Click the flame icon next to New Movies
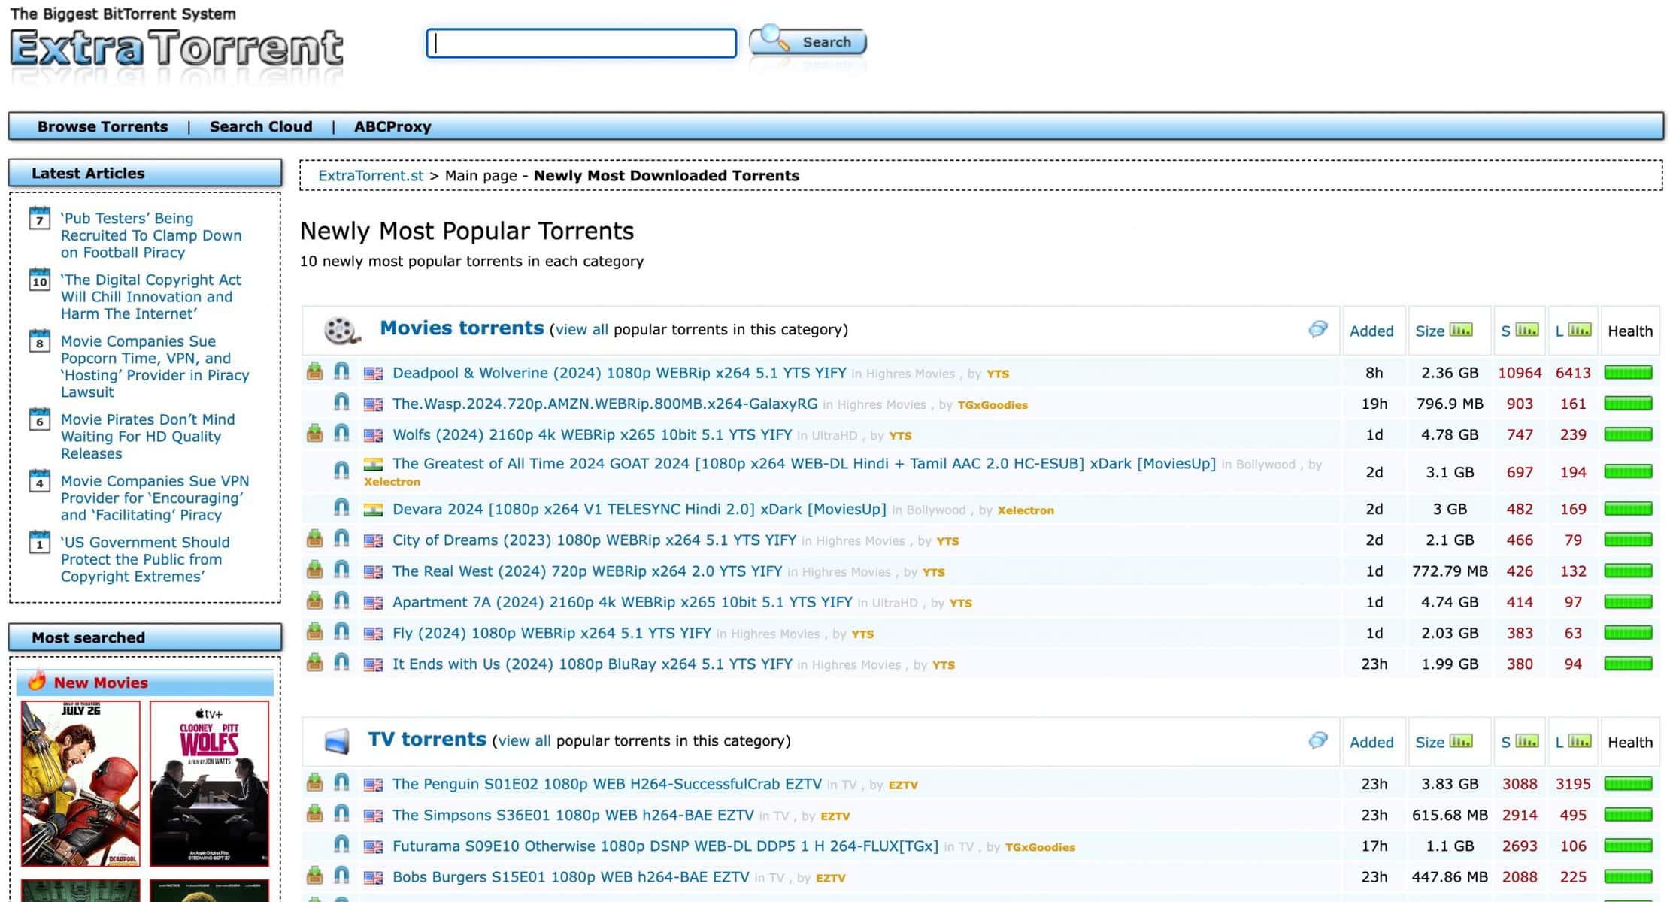Image resolution: width=1670 pixels, height=902 pixels. 37,680
